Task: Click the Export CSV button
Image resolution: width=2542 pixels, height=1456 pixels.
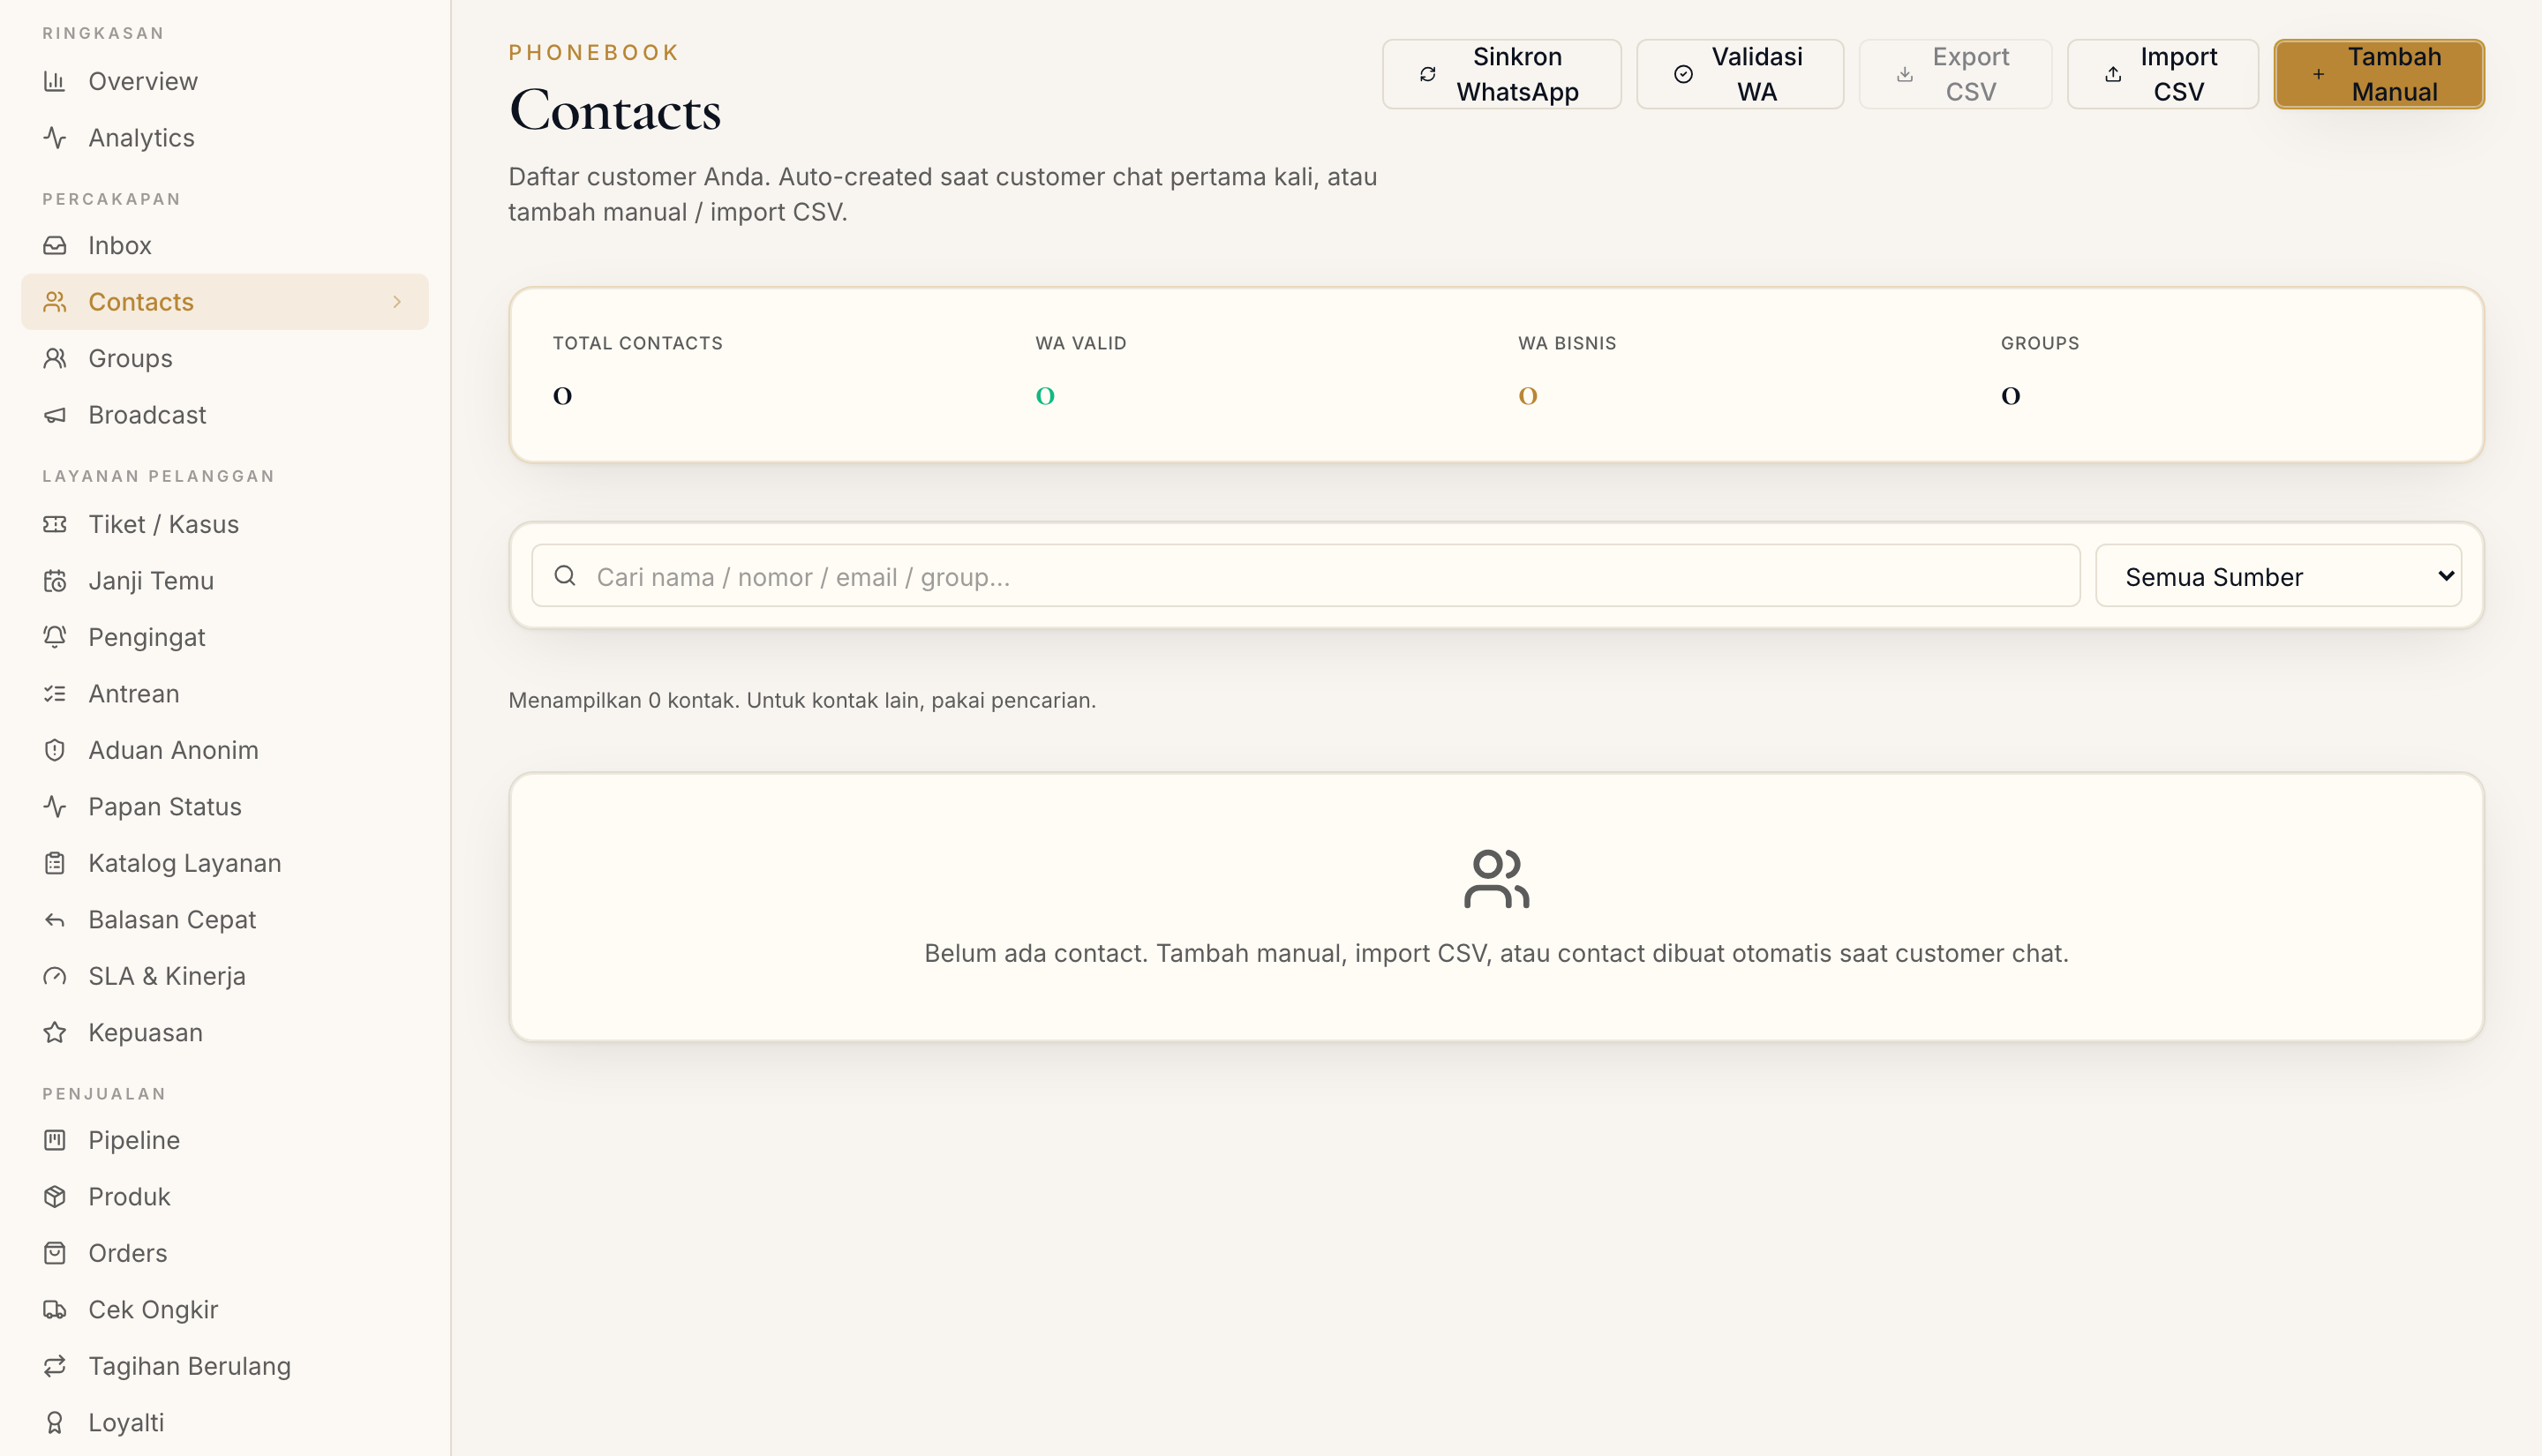Action: point(1955,74)
